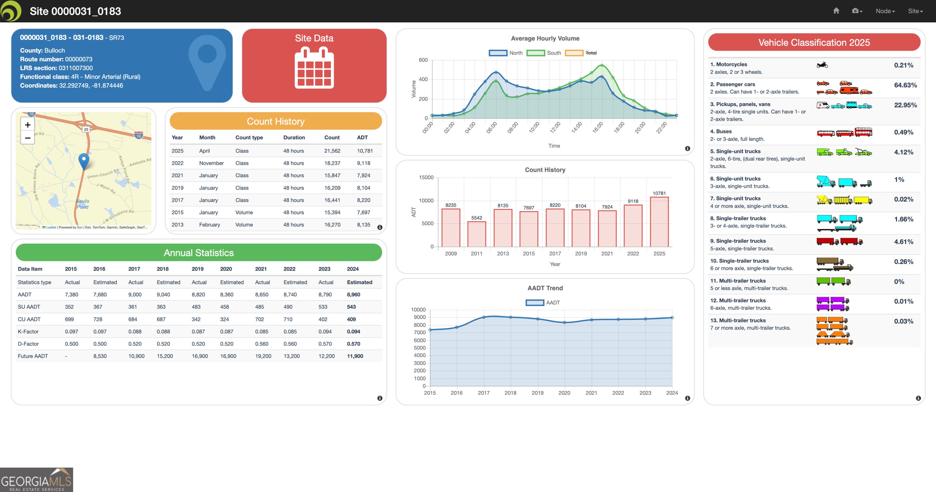The image size is (936, 492).
Task: Expand the Site menu
Action: 915,11
